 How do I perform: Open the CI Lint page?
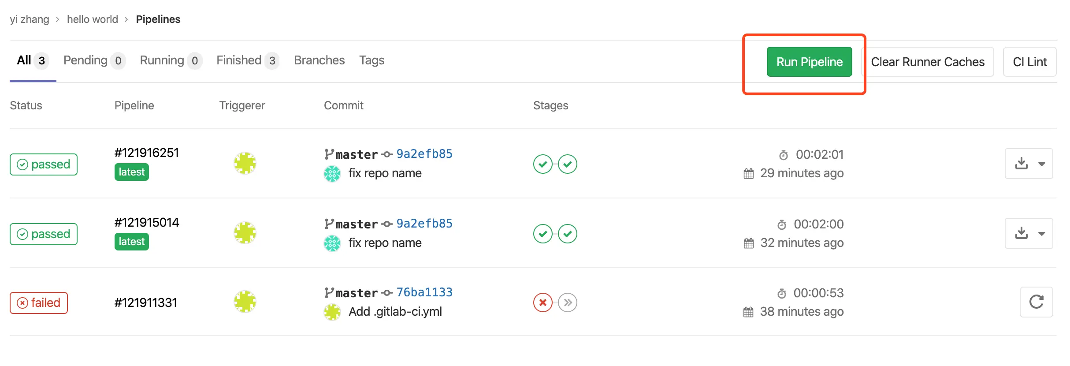click(x=1029, y=62)
